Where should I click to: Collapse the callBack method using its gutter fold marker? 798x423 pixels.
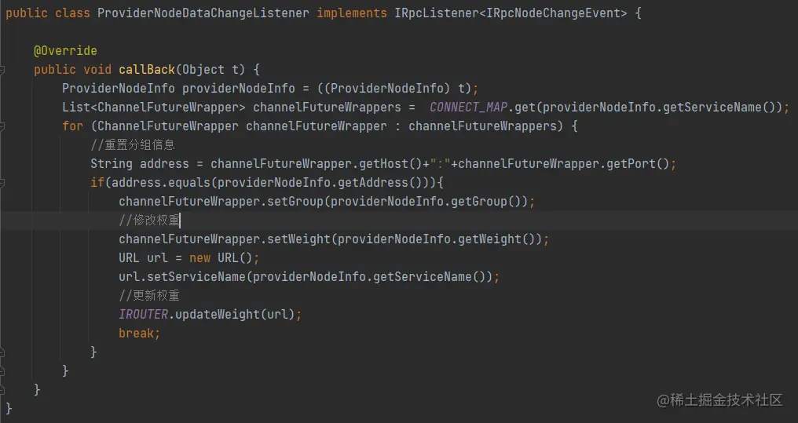point(2,70)
